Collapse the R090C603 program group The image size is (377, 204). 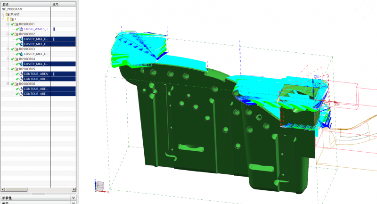8,49
